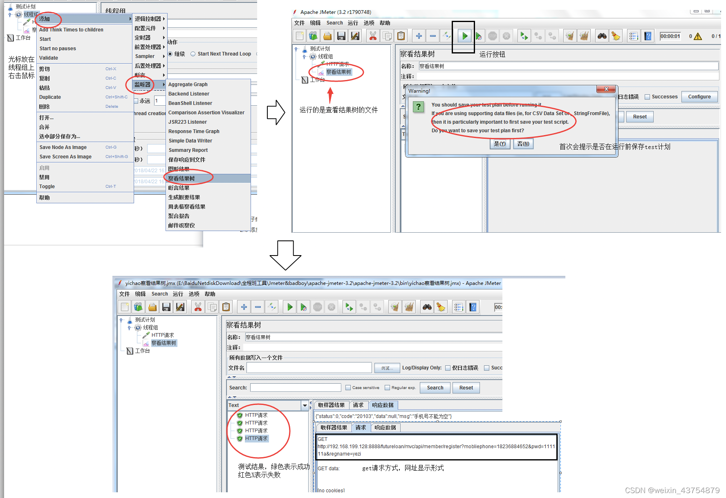Expand the 配置元件 submenu arrow
This screenshot has width=726, height=498.
click(164, 28)
